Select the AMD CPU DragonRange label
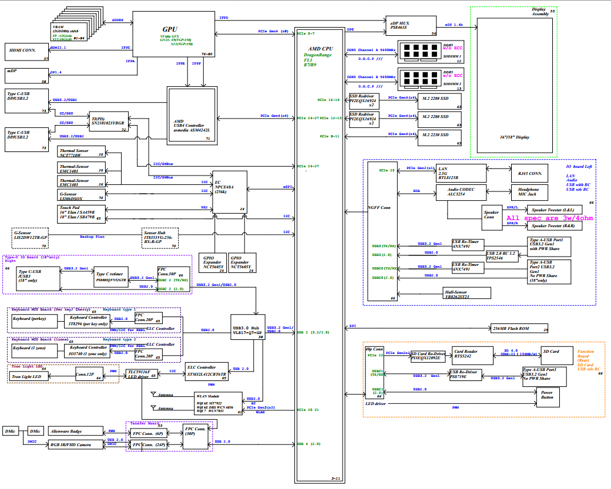611x489 pixels. tap(320, 57)
